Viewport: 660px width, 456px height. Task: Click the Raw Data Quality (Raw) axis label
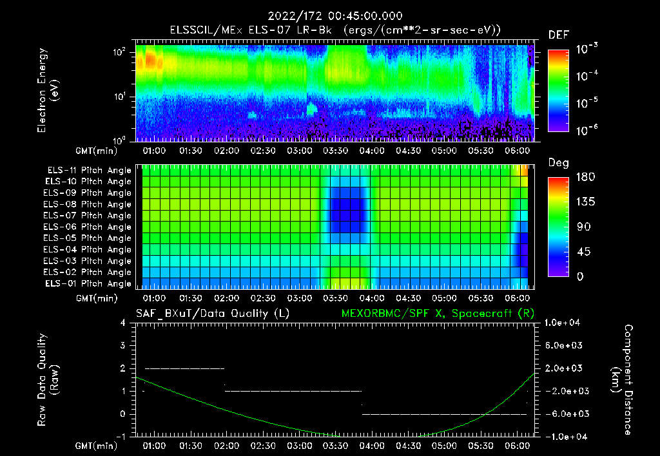48,380
